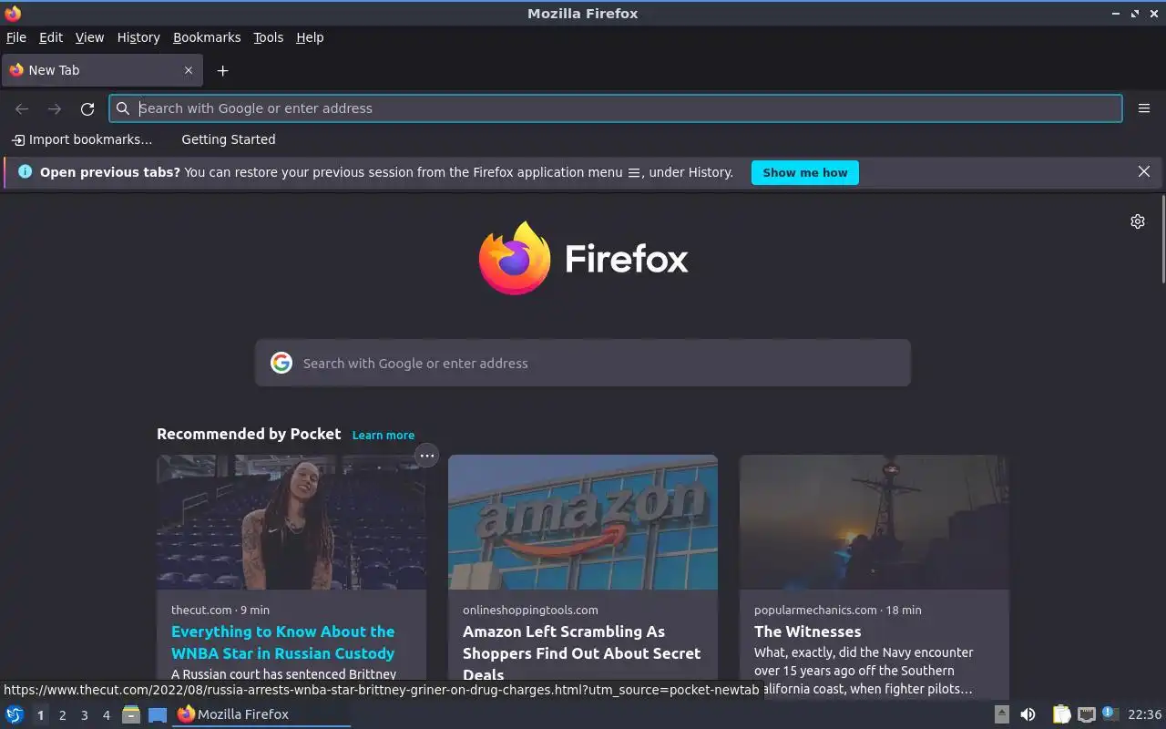Switch to workspace 2
Image resolution: width=1166 pixels, height=729 pixels.
point(62,715)
